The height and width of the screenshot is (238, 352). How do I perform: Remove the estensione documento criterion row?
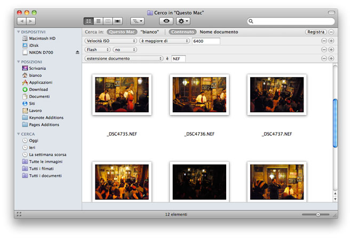click(x=324, y=58)
